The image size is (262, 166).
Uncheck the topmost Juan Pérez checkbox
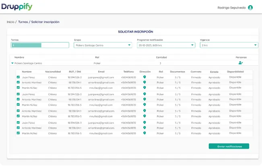(x=18, y=77)
